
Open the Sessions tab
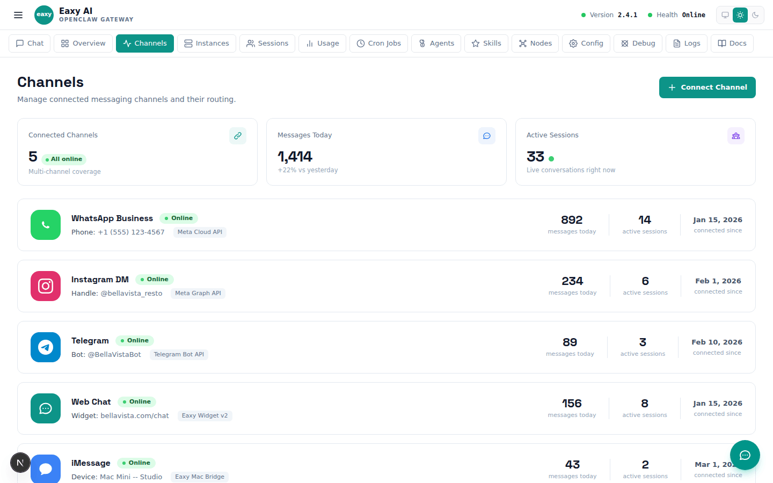click(x=267, y=43)
